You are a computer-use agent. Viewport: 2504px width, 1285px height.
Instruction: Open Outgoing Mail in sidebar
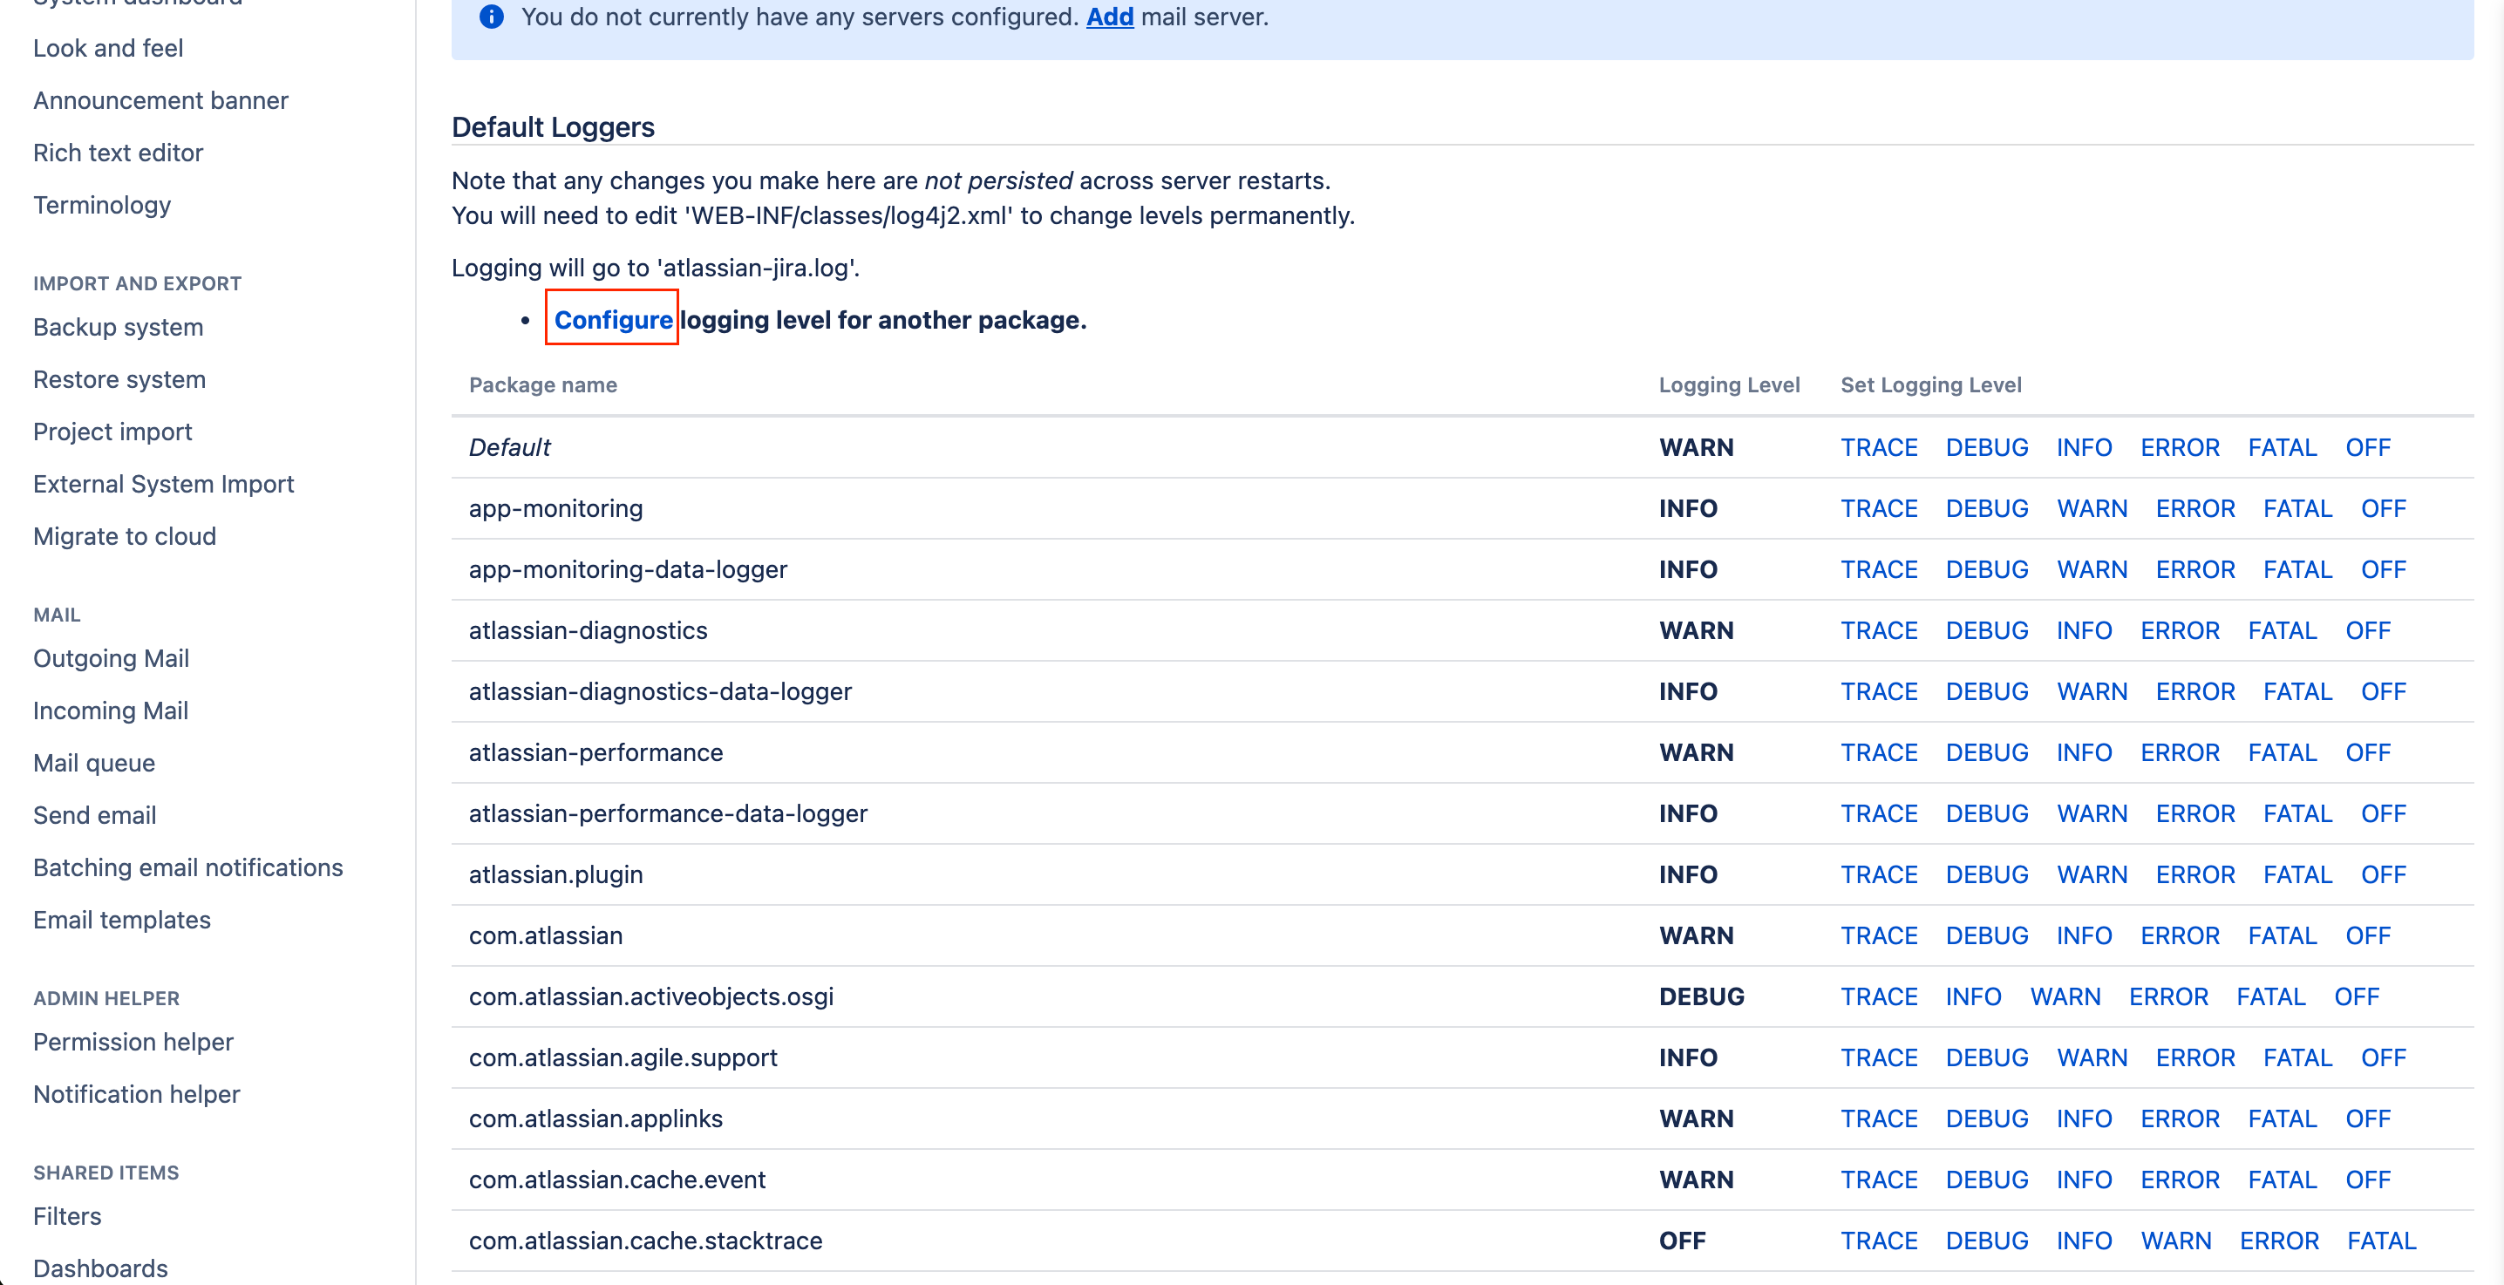tap(111, 658)
